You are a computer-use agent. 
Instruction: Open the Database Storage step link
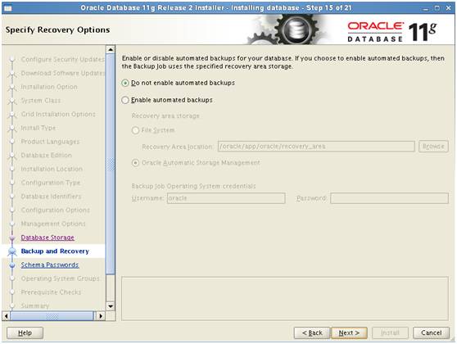[48, 238]
